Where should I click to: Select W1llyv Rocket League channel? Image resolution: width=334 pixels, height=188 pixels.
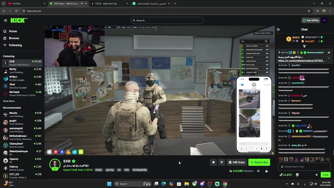pos(22,78)
